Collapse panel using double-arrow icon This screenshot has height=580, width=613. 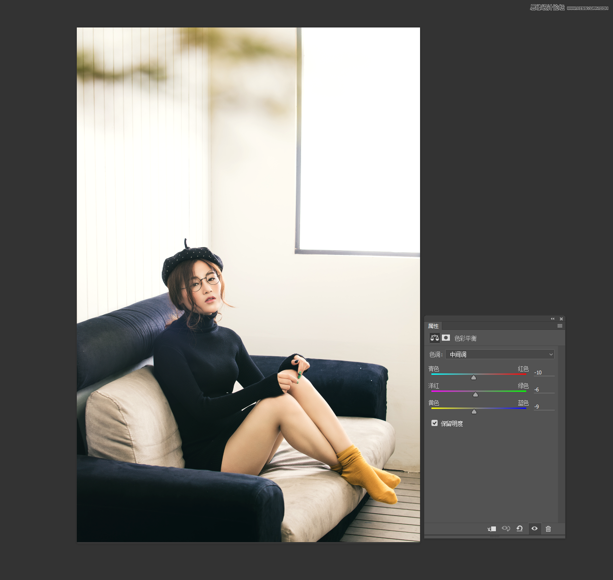coord(552,319)
